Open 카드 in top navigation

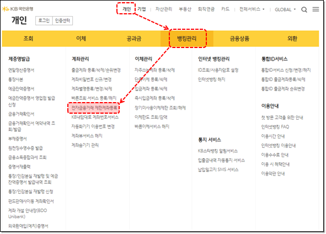coord(225,9)
